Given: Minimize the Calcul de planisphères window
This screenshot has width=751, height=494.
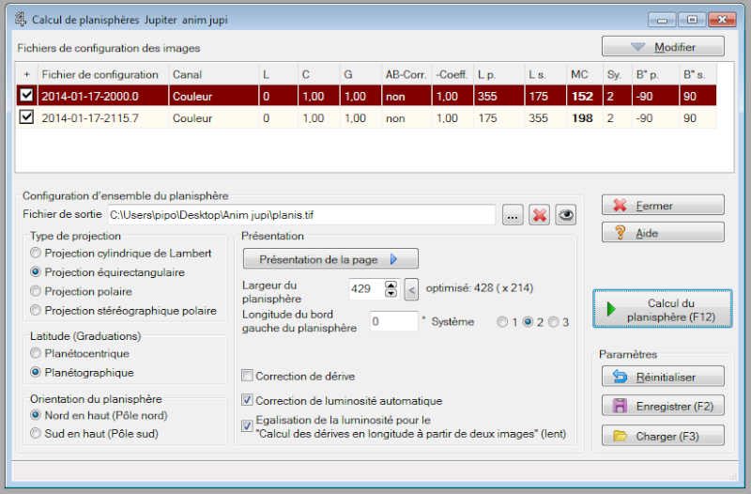Looking at the screenshot, I should [x=663, y=20].
